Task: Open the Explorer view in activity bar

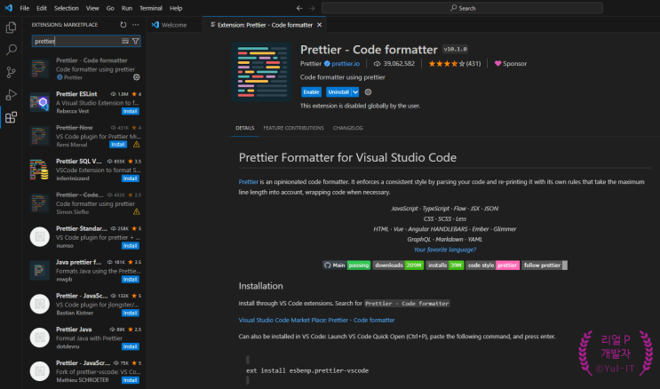Action: click(11, 28)
